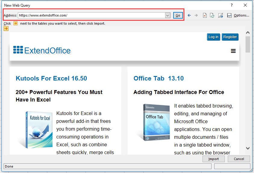Select the yellow arrow table selector icon
Image resolution: width=254 pixels, height=173 pixels.
point(6,29)
